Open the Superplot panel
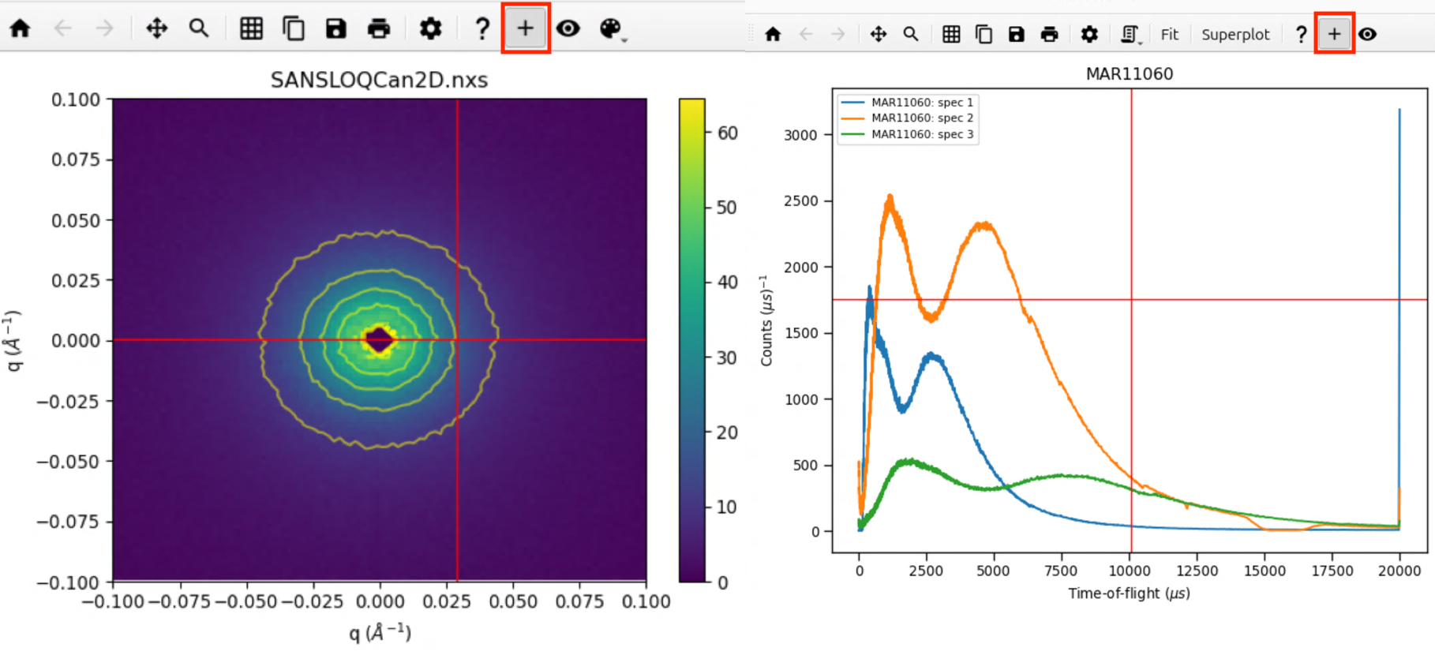The width and height of the screenshot is (1435, 659). pos(1235,35)
